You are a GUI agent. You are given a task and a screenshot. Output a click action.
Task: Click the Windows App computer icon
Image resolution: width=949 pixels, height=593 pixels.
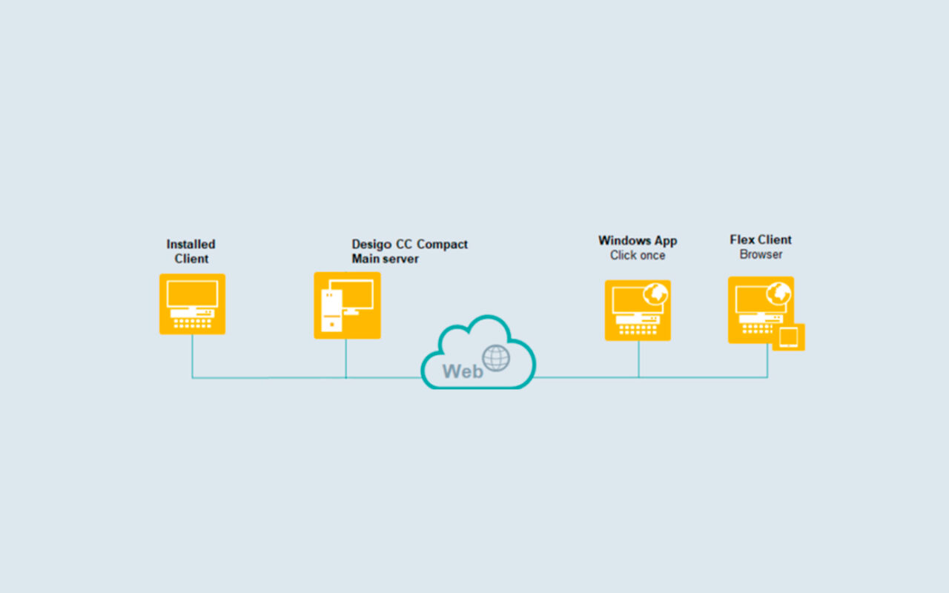[638, 310]
